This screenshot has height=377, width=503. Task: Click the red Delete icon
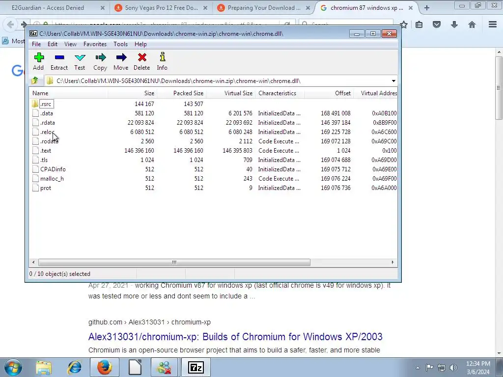(142, 61)
